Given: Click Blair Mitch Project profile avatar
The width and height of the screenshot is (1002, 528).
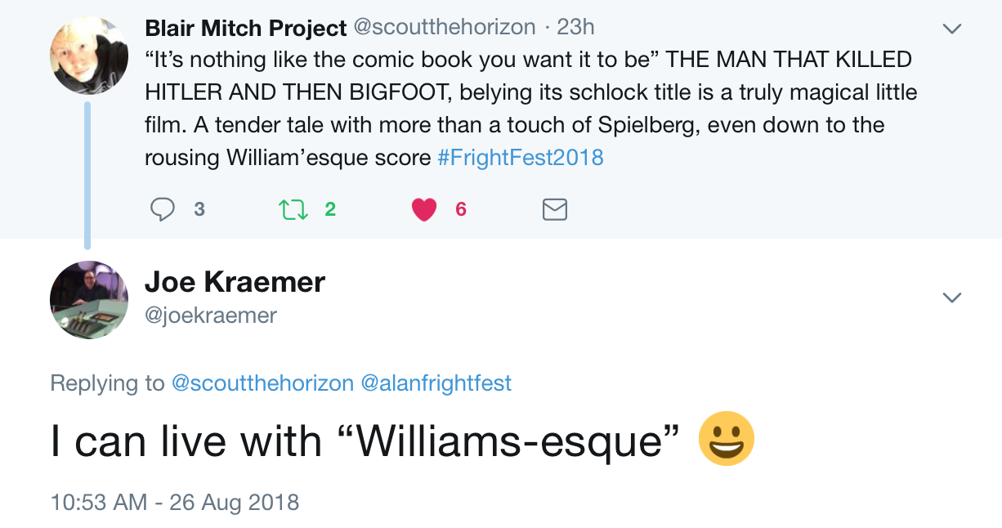Looking at the screenshot, I should [x=89, y=56].
